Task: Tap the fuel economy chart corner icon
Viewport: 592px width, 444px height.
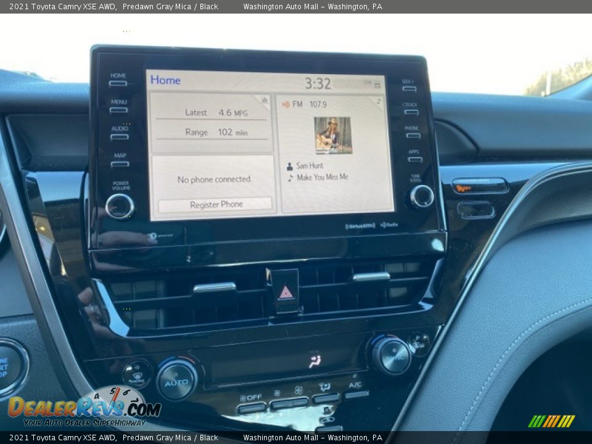Action: click(x=265, y=100)
